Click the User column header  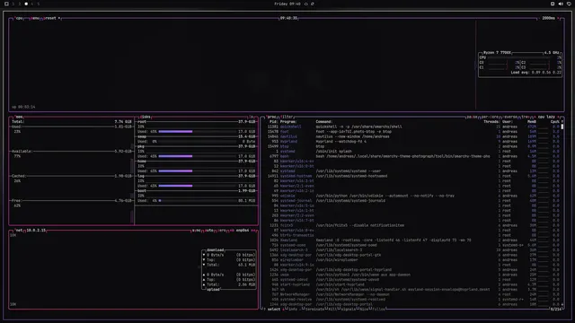508,122
